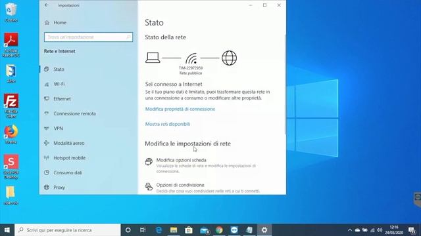The width and height of the screenshot is (421, 236).
Task: Click the settings window vertical scrollbar
Action: (285, 85)
